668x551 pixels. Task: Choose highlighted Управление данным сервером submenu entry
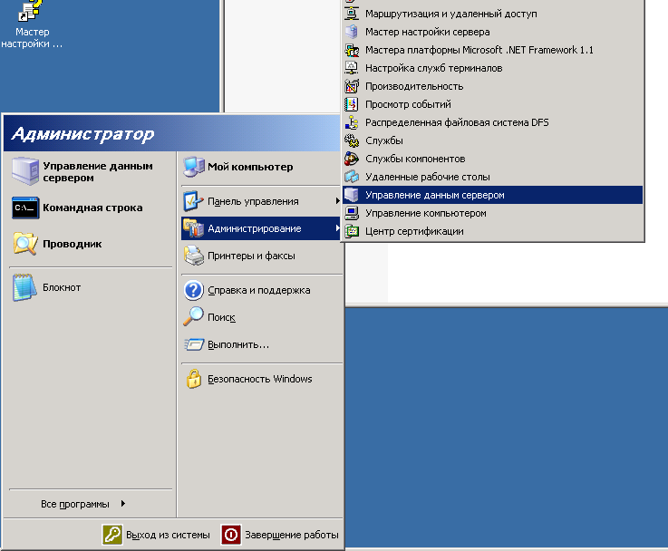click(493, 195)
